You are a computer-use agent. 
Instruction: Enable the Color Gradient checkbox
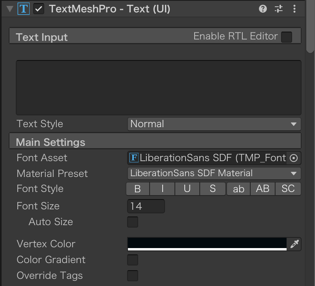pyautogui.click(x=133, y=260)
